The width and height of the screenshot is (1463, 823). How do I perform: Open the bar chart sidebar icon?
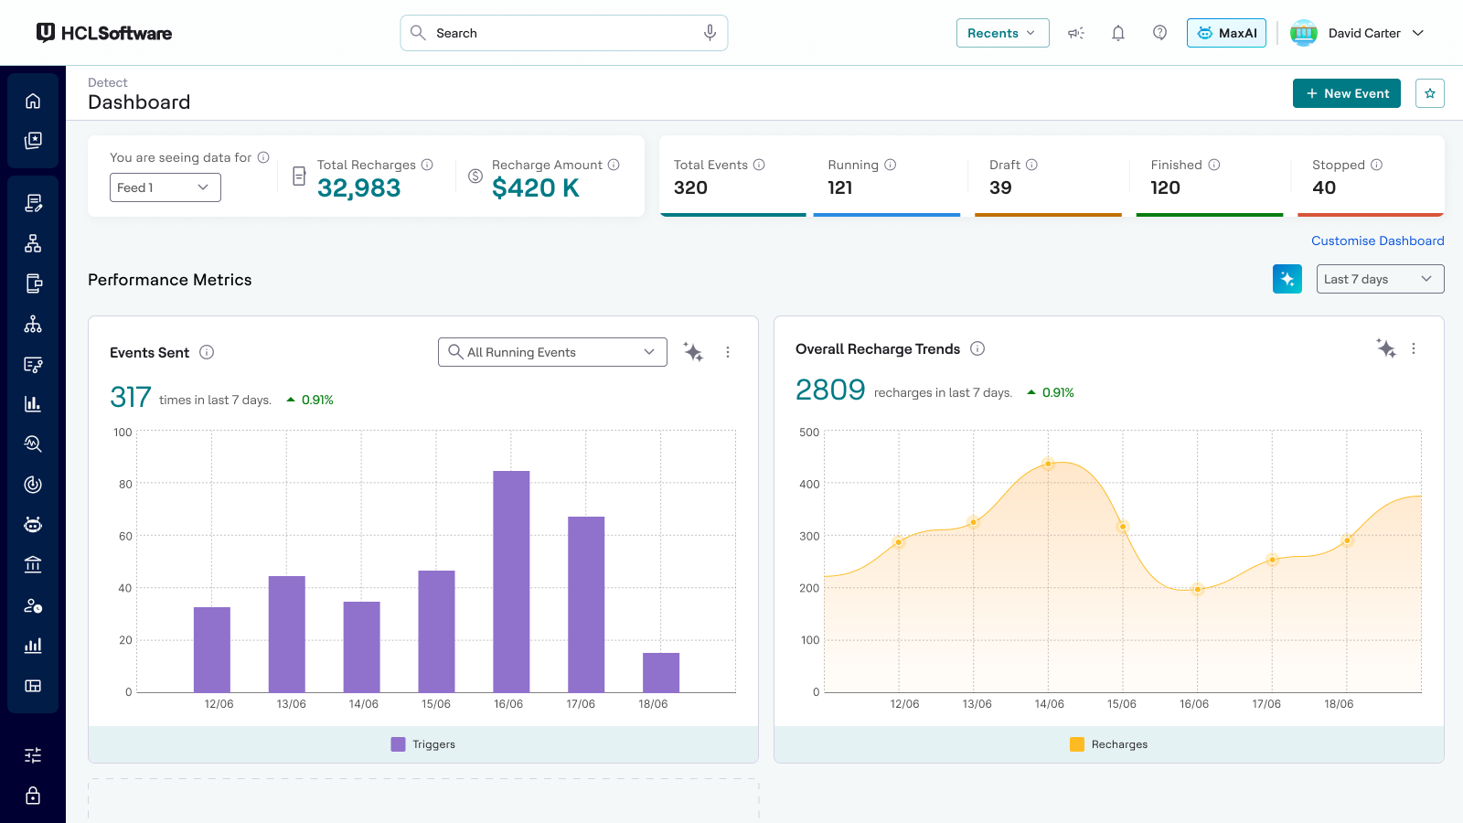pos(33,404)
